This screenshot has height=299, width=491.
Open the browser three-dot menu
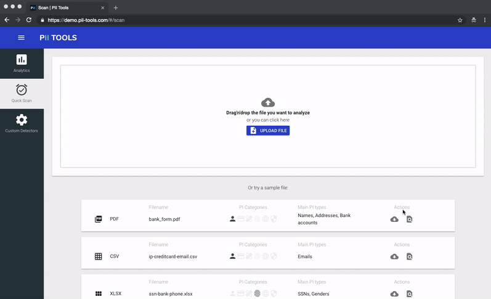click(485, 20)
